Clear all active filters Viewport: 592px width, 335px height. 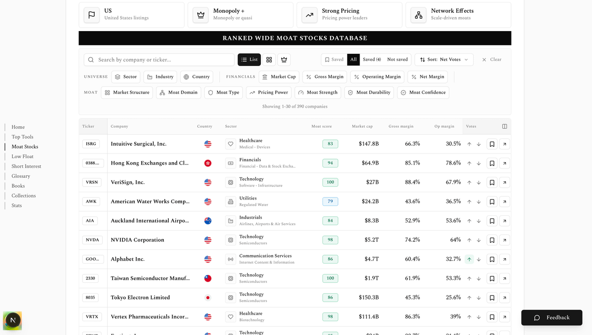[x=492, y=60]
